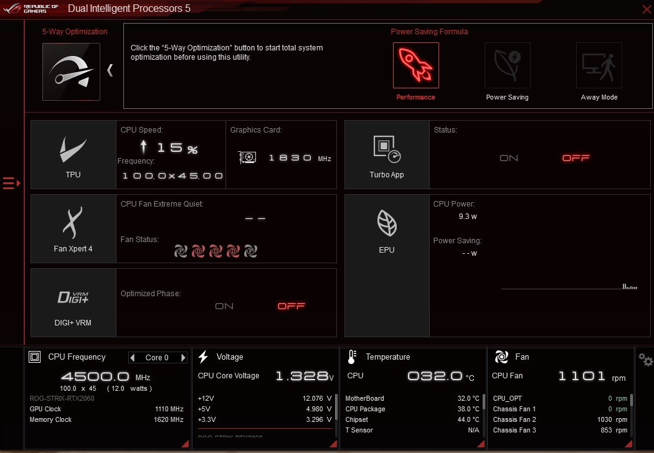The image size is (654, 453).
Task: Click the +3.3V voltage row
Action: tap(265, 419)
